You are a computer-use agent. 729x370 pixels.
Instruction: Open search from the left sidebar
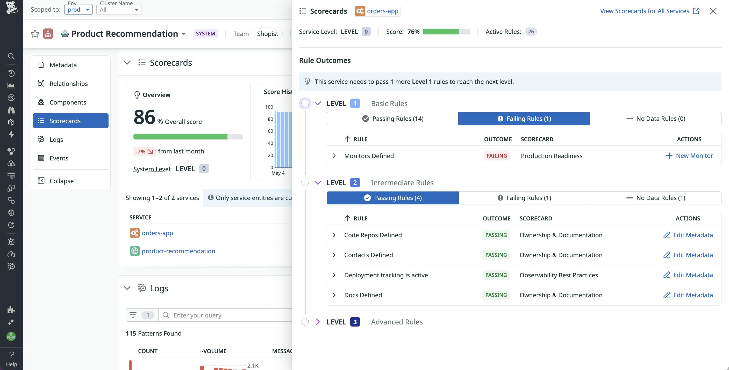tap(11, 56)
